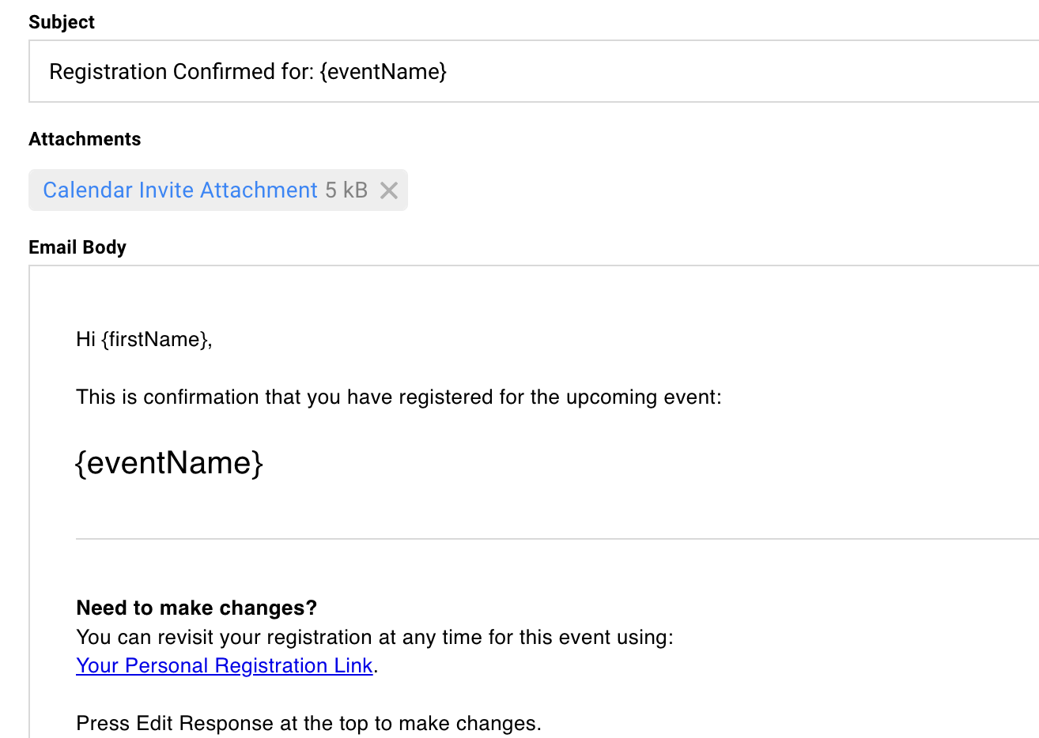This screenshot has width=1039, height=738.
Task: Select the 'Need to make changes?' heading
Action: (x=196, y=608)
